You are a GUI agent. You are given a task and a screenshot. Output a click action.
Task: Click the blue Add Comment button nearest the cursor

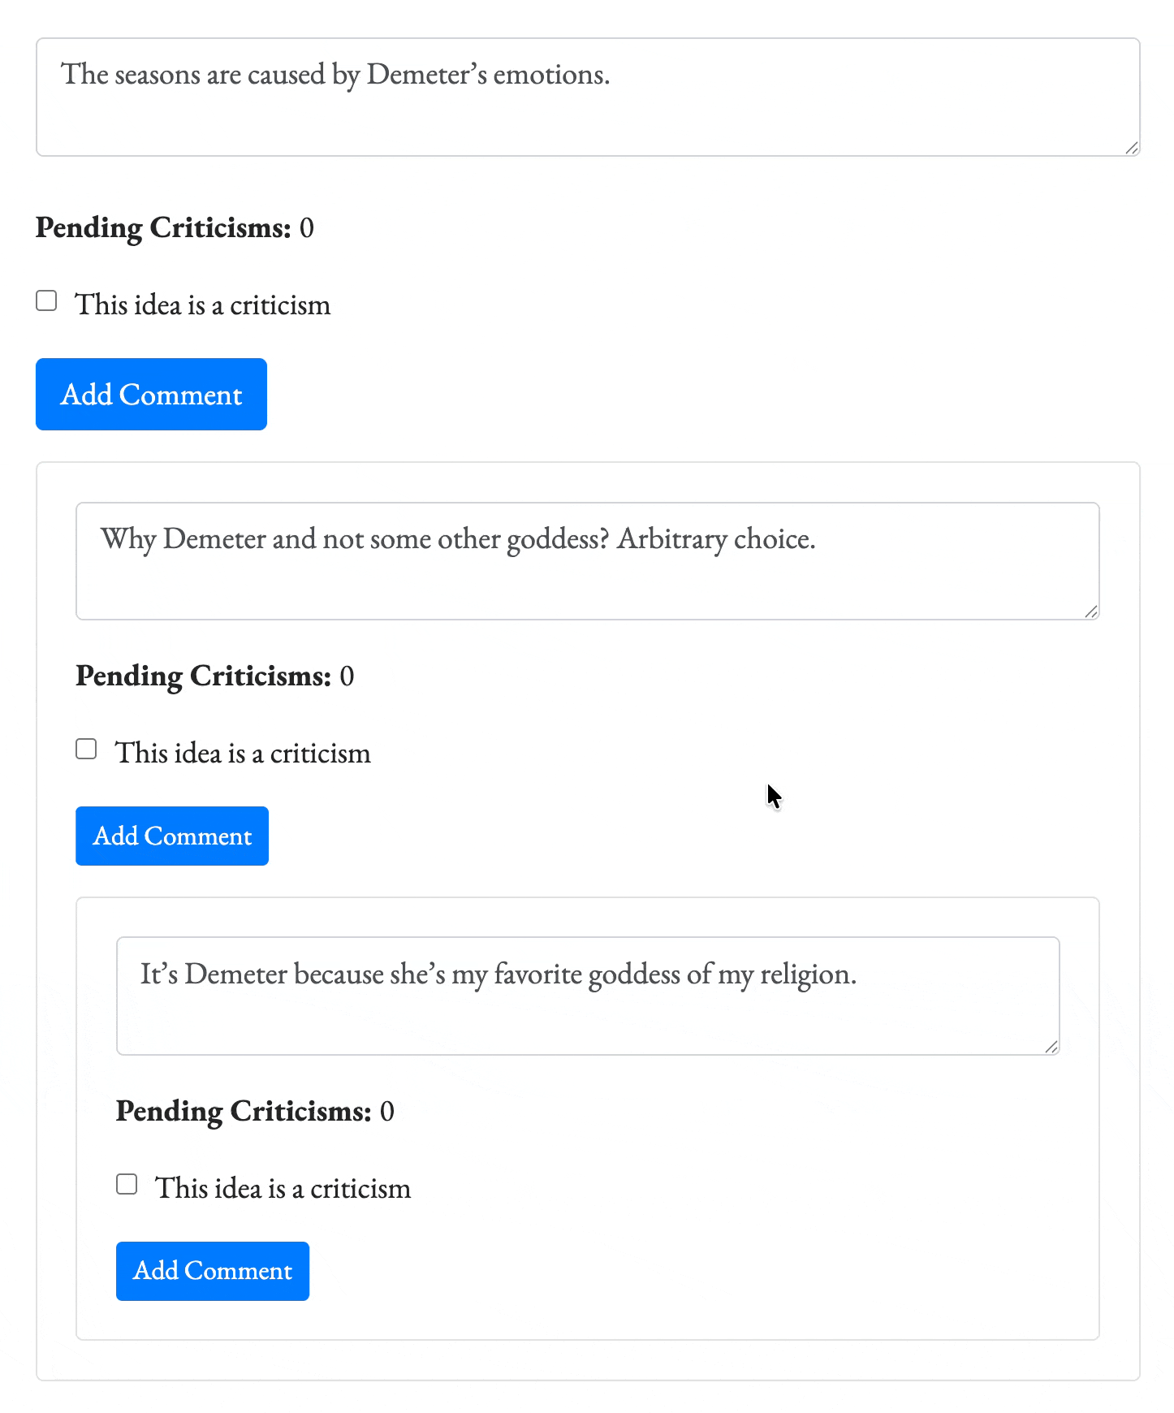pos(171,836)
